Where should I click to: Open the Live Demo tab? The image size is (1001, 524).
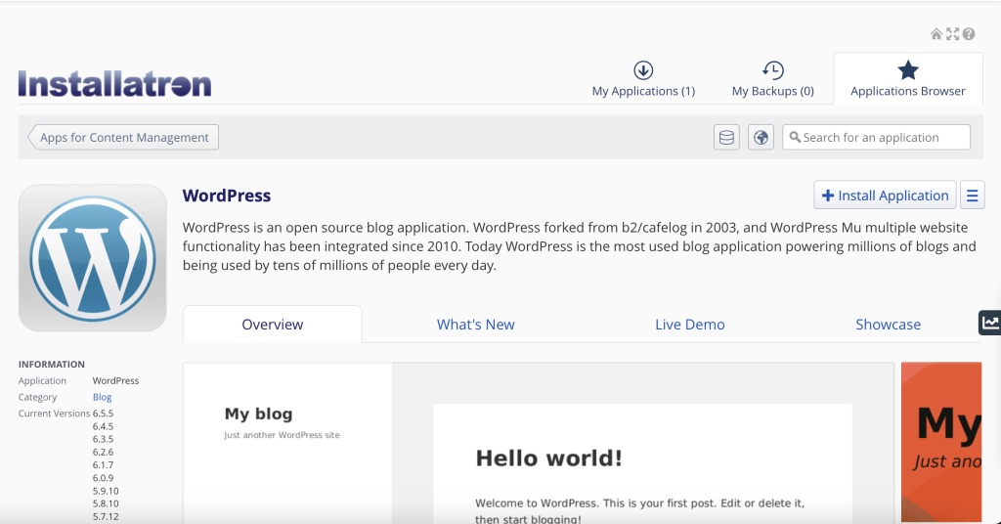tap(690, 325)
